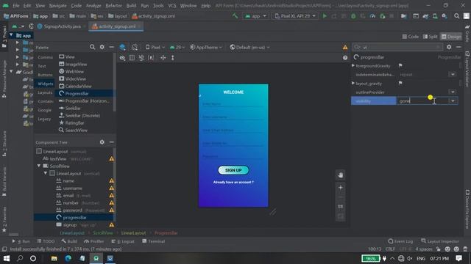Switch to Code view mode

(411, 37)
